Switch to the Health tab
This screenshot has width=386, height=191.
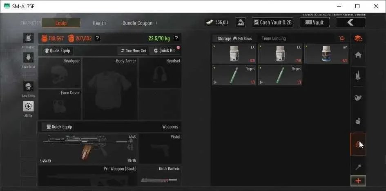click(99, 23)
